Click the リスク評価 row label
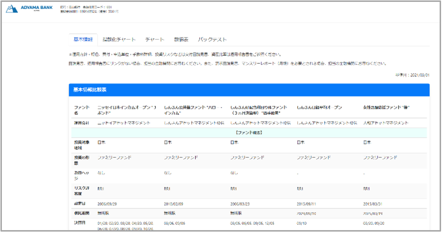 pos(82,191)
